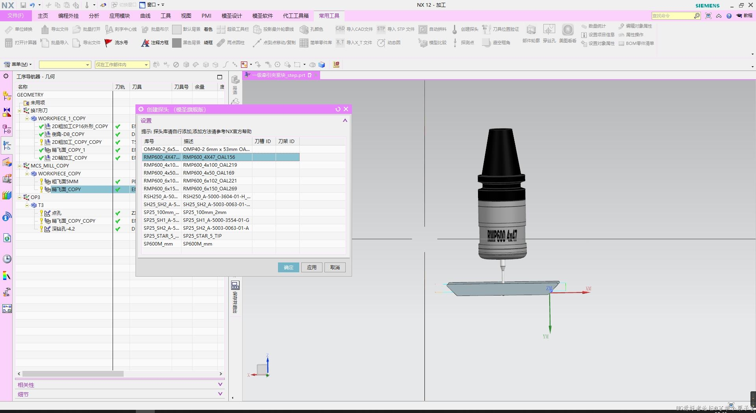Toggle 线框 wireframe display mode
The image size is (756, 413).
tap(208, 43)
